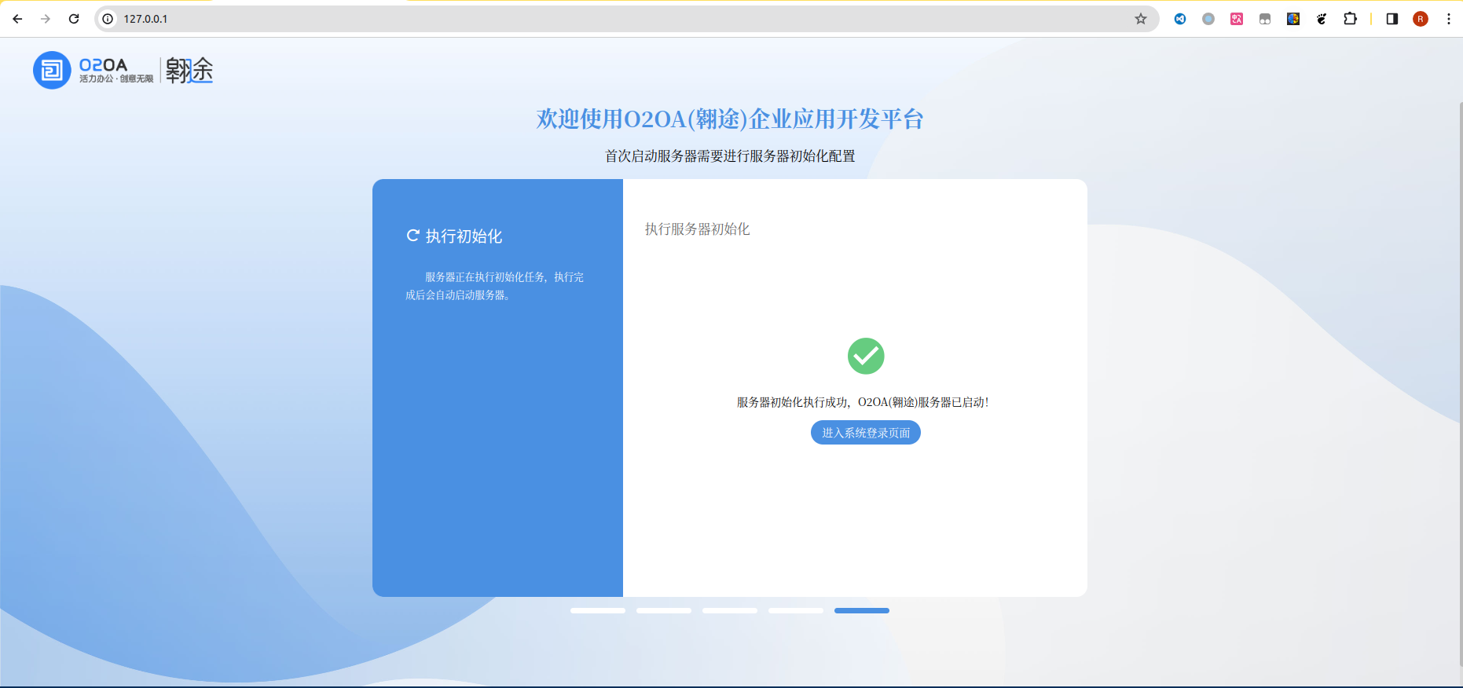Reload the current page
The width and height of the screenshot is (1463, 688).
[74, 19]
